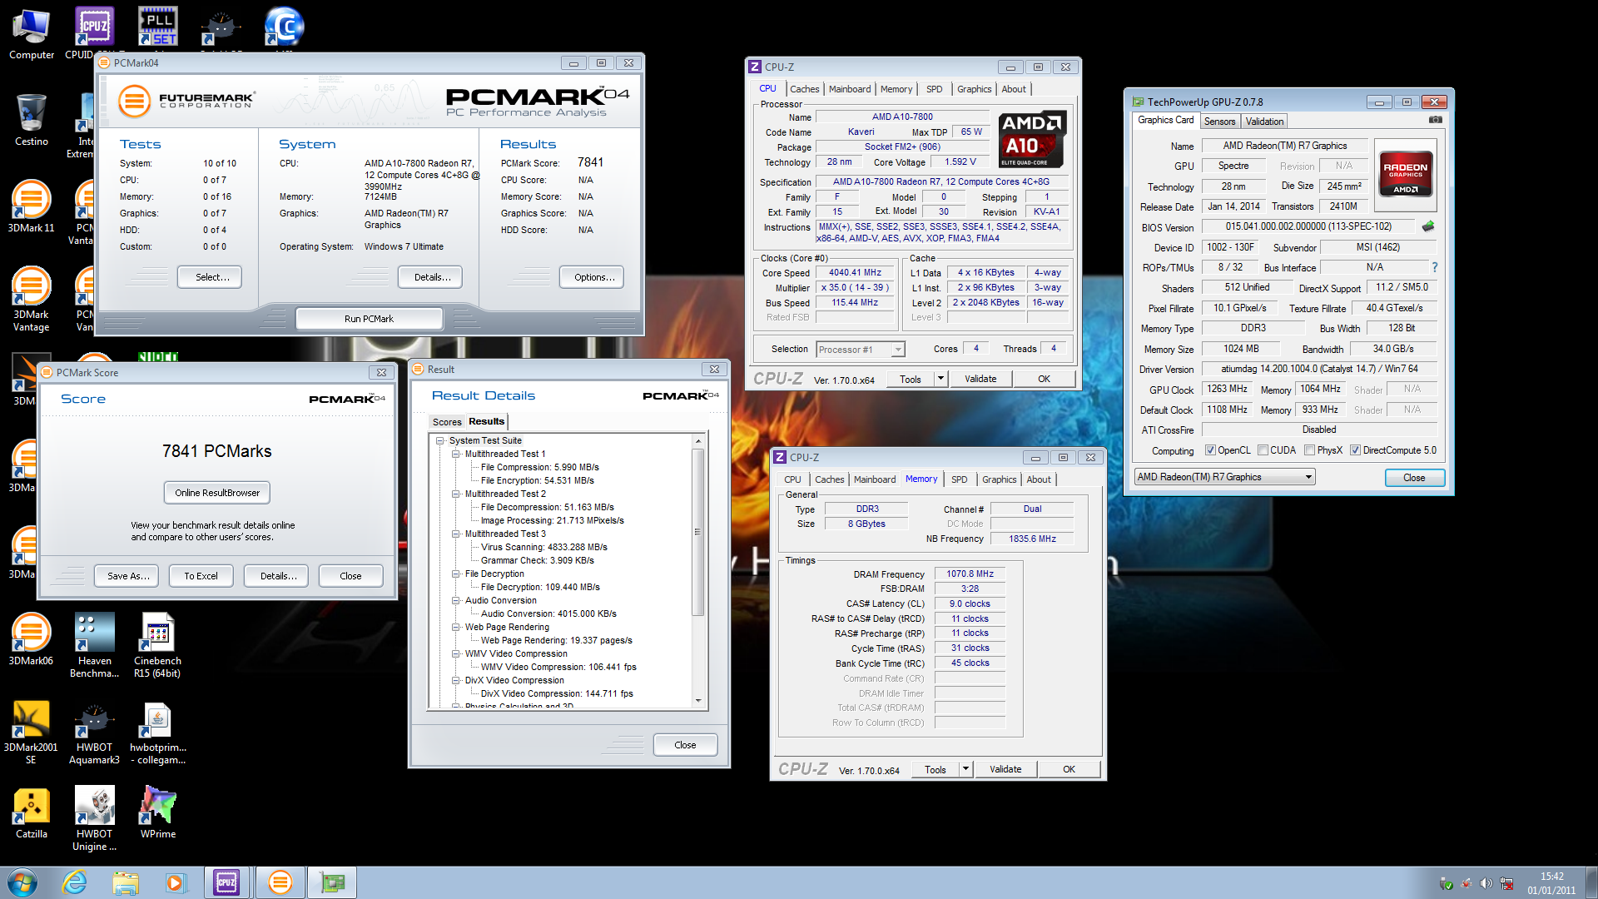Open Windows Explorer folder on taskbar
Screen dimensions: 1598x899
click(x=126, y=882)
